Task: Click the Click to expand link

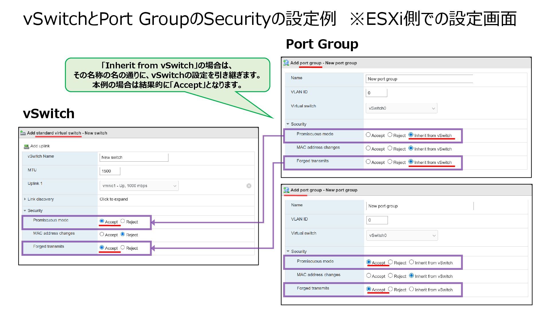Action: click(114, 199)
